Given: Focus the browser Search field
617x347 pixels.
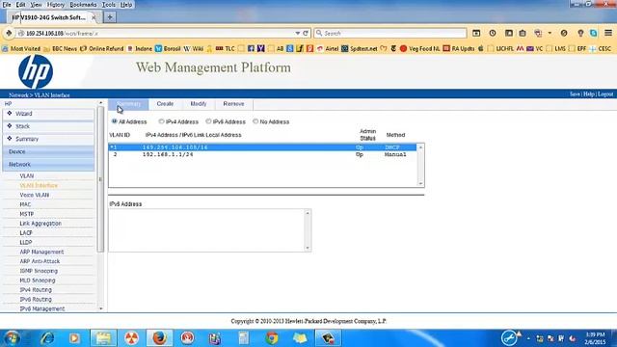Looking at the screenshot, I should pyautogui.click(x=389, y=34).
